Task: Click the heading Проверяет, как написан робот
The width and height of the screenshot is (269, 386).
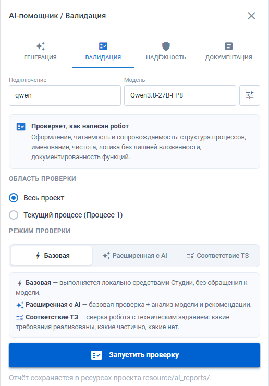Action: 80,126
